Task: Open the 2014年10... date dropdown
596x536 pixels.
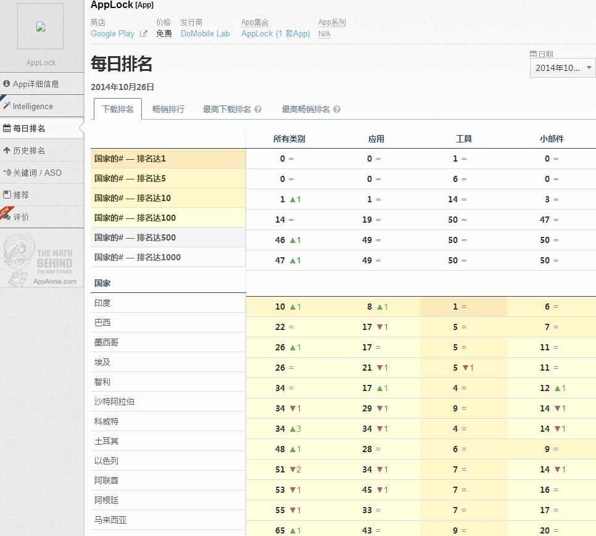Action: click(x=563, y=68)
